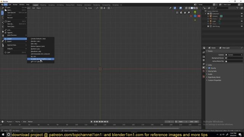Select Light item in outliner
Screen dimensions: 244x137
[214, 21]
